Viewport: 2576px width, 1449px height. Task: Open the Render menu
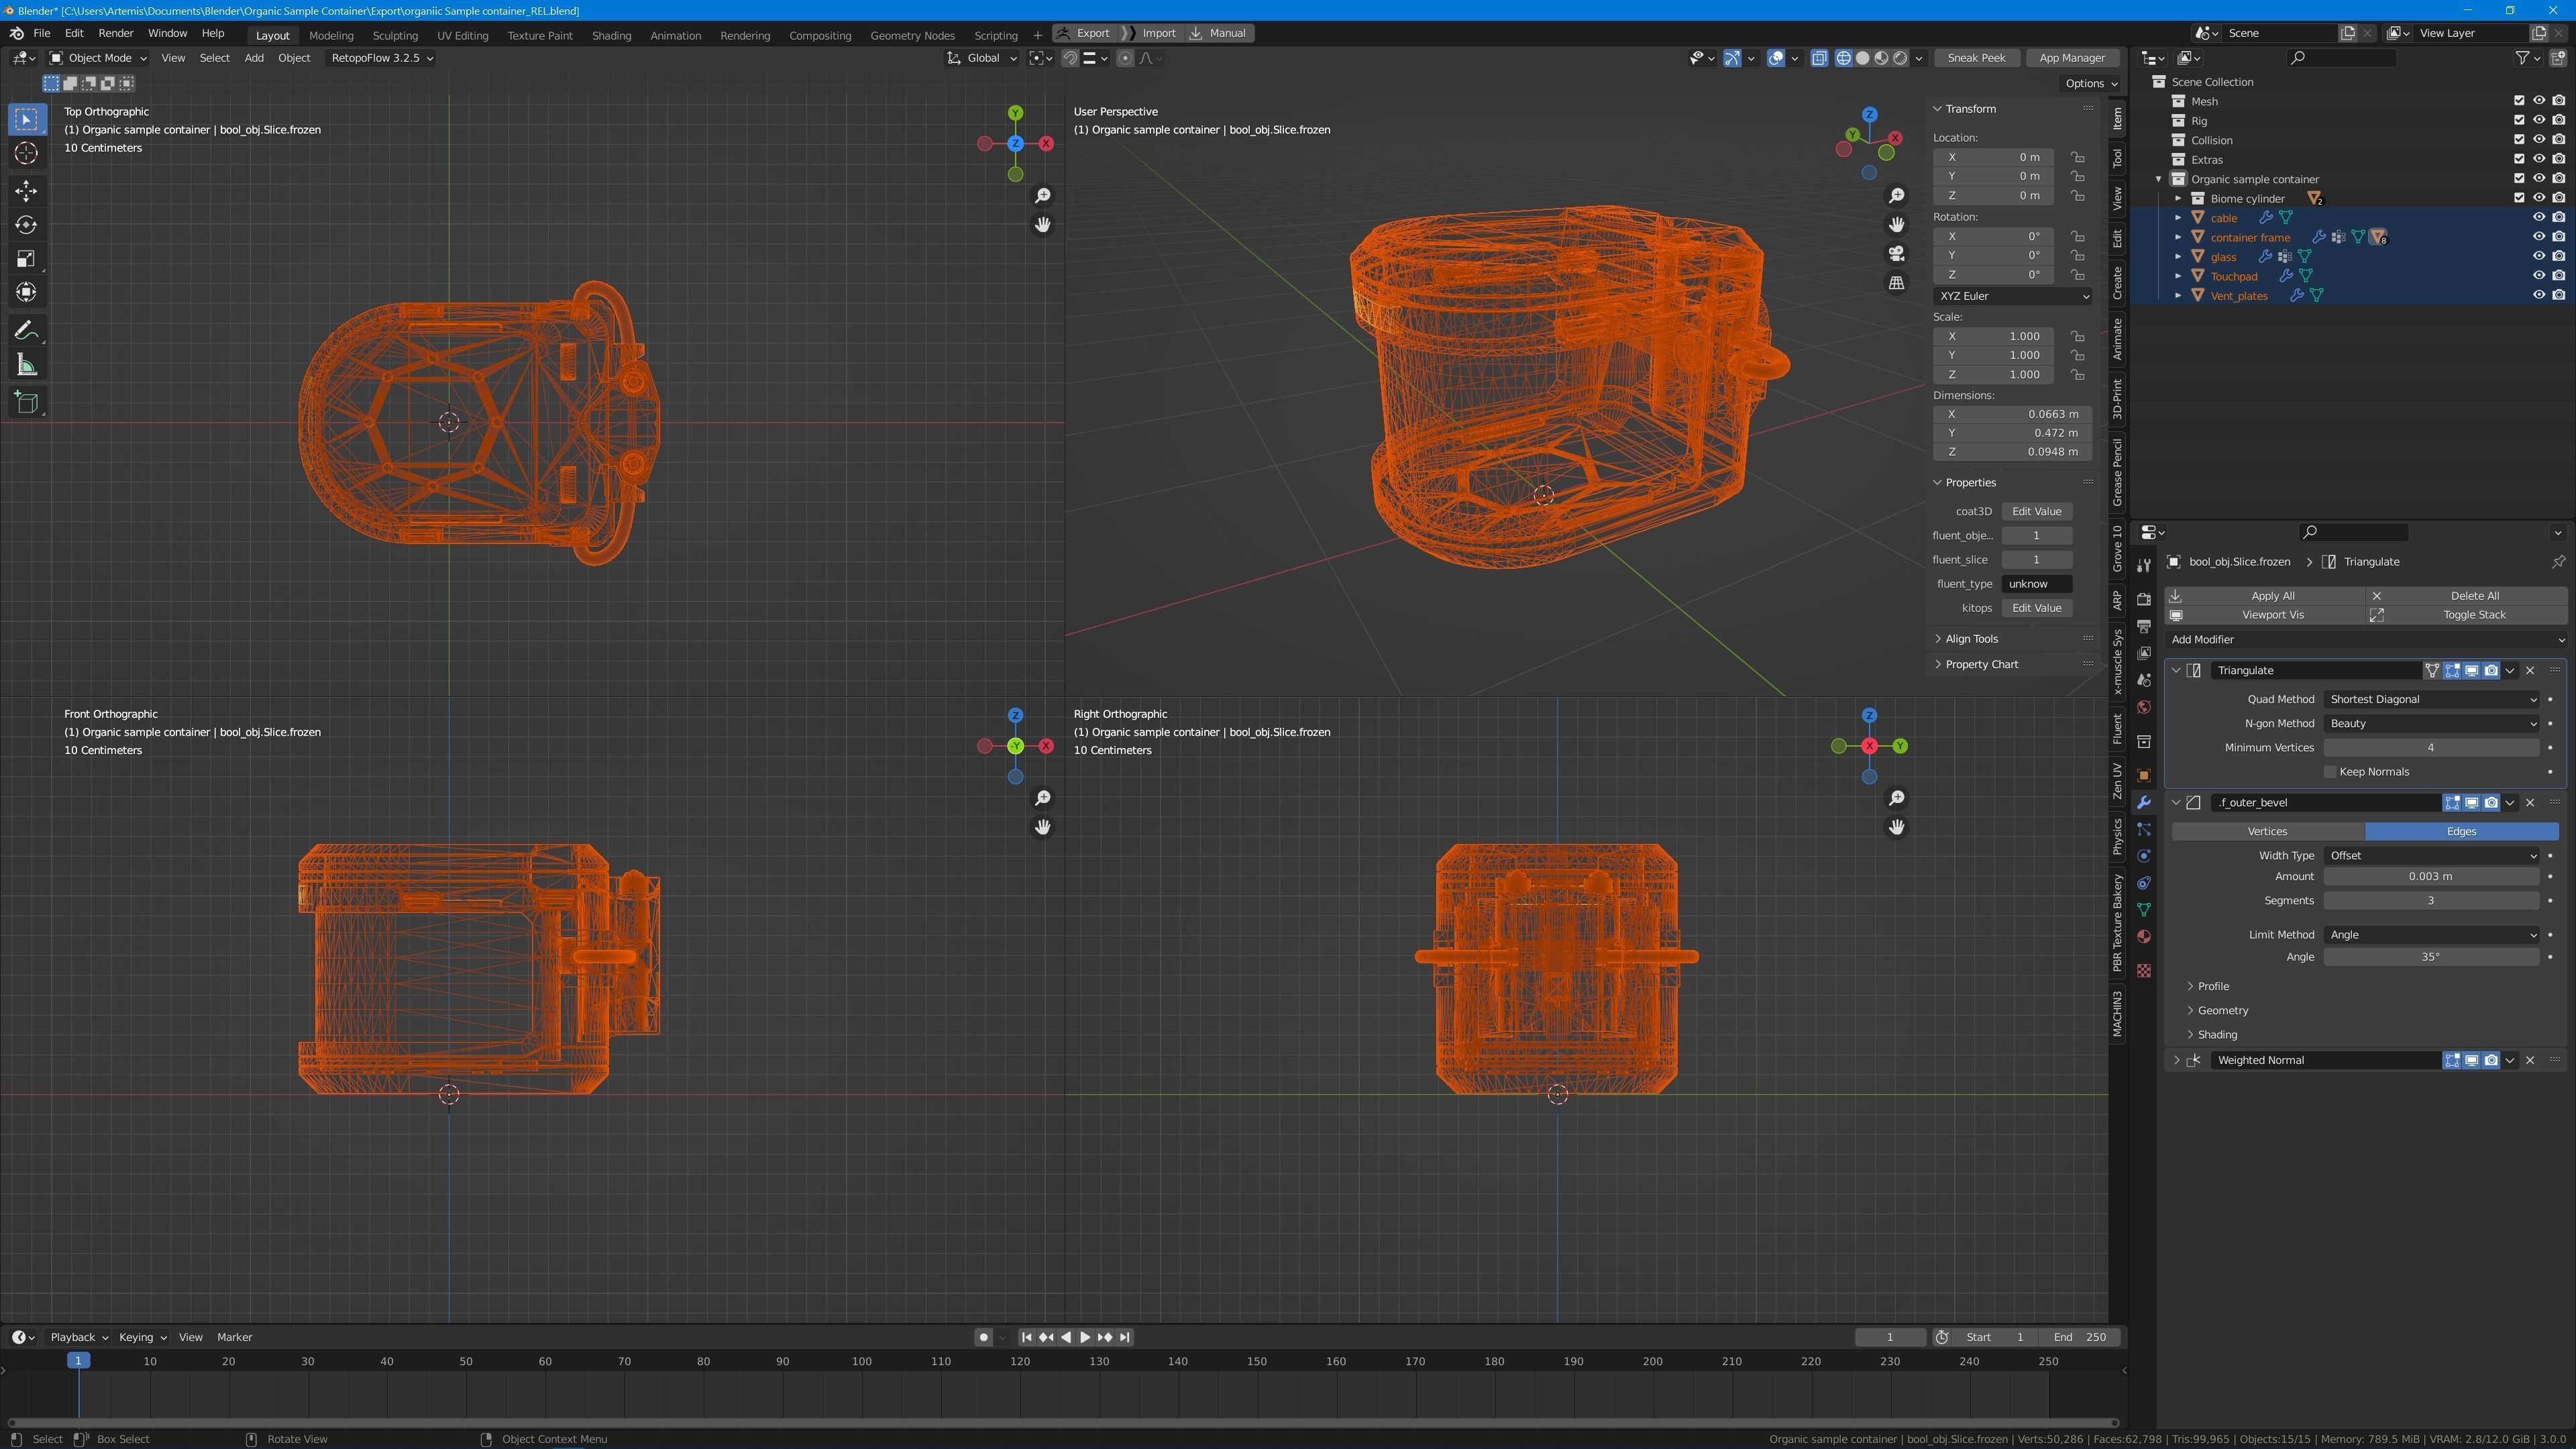116,33
